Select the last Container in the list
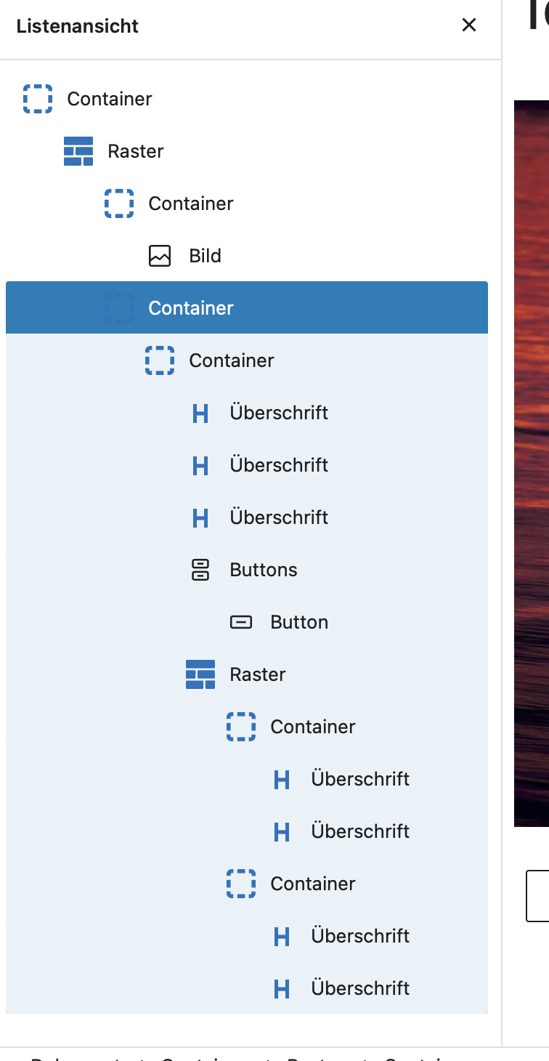 coord(313,884)
